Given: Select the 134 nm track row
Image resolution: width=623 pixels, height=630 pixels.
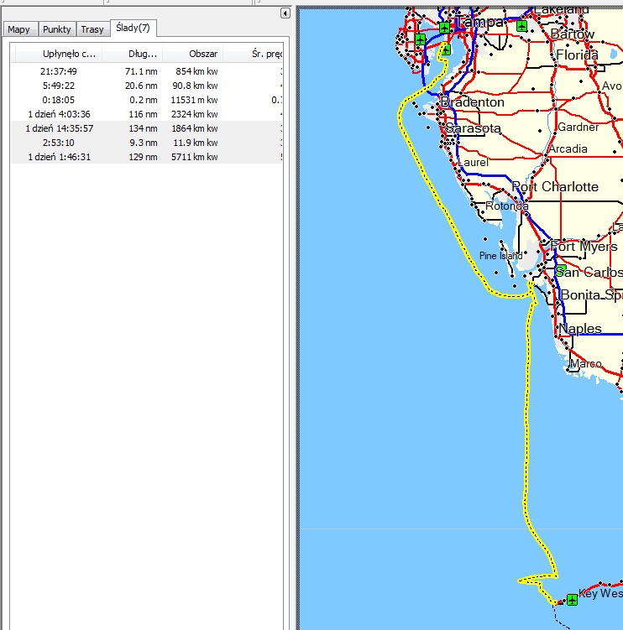Looking at the screenshot, I should click(143, 128).
